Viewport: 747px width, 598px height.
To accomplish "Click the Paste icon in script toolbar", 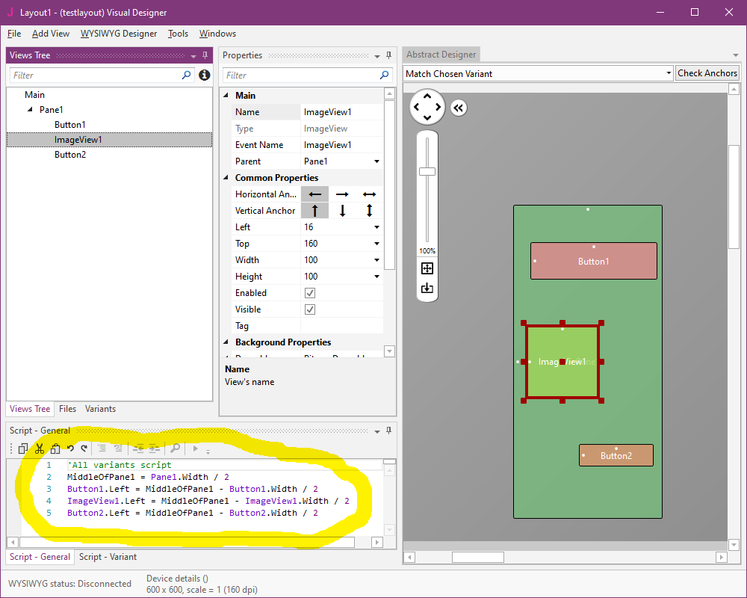I will (55, 449).
